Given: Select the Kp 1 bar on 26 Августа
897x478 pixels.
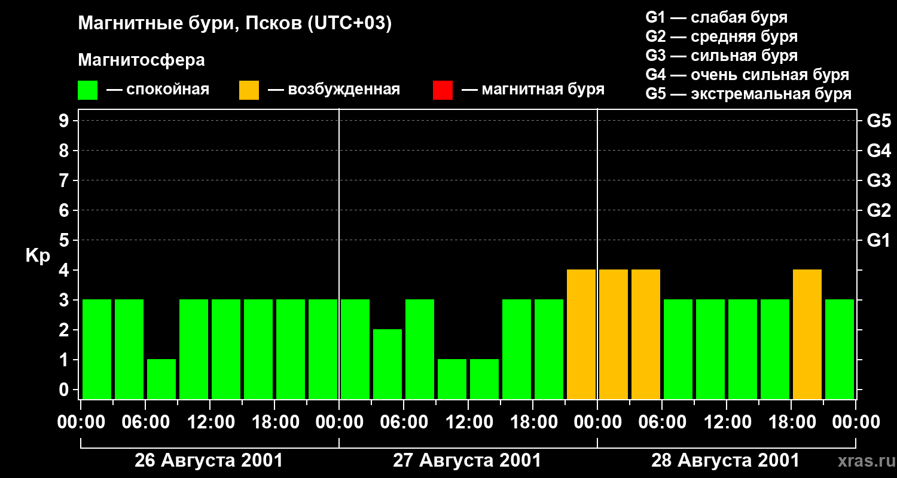Looking at the screenshot, I should coord(161,379).
